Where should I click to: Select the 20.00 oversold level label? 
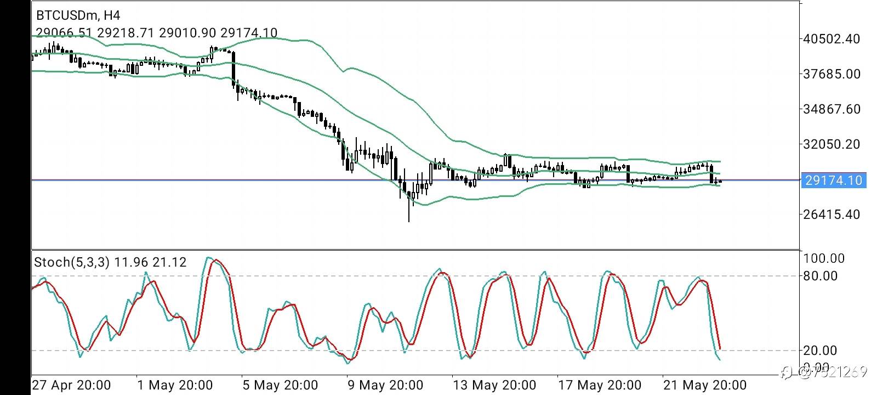pos(821,351)
